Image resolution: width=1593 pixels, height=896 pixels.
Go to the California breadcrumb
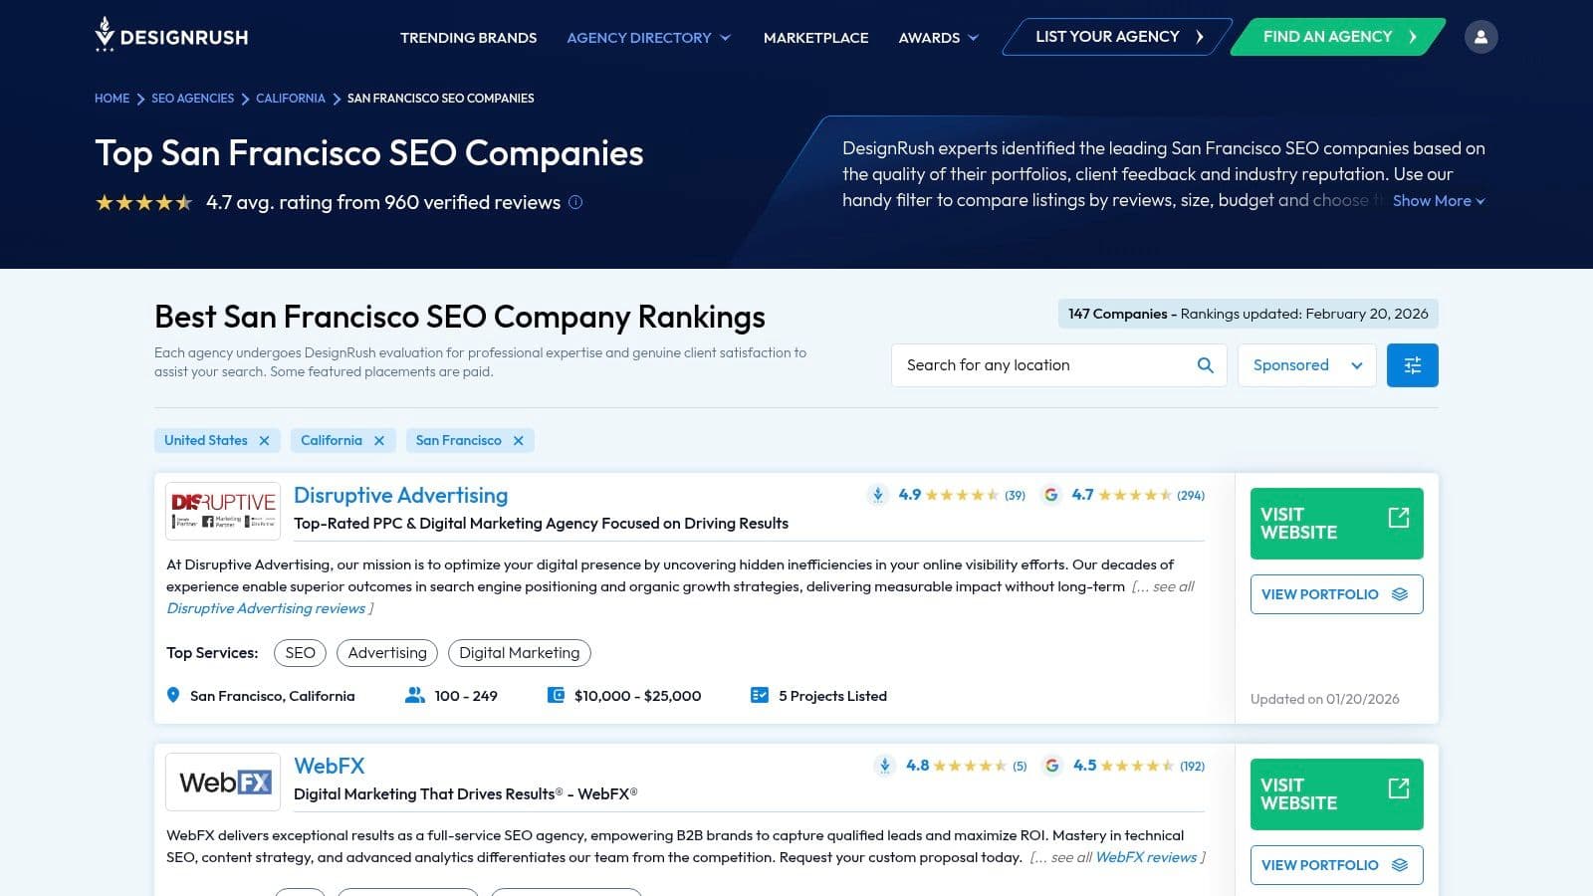pyautogui.click(x=290, y=99)
